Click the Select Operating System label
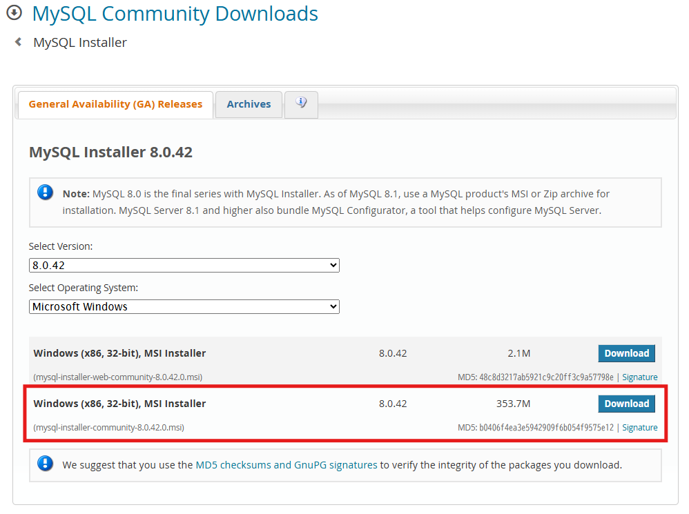Viewport: 689px width, 514px height. pos(84,288)
